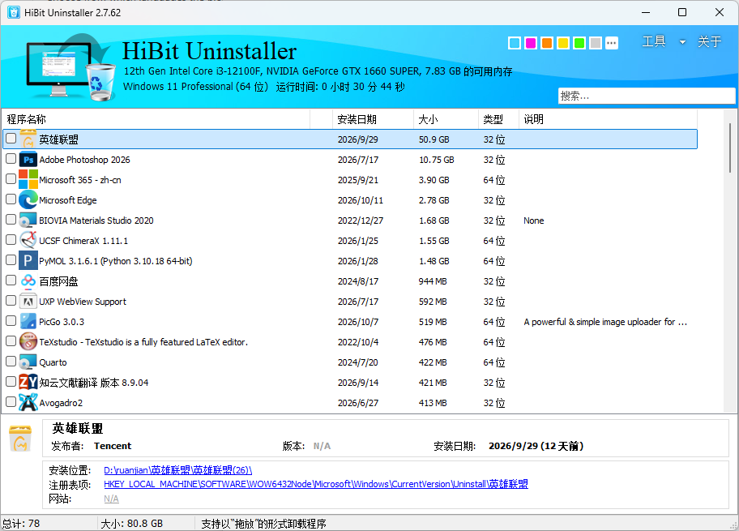Click the Quarto installer icon

point(28,362)
